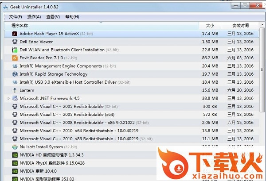Select the Foxit Reader Pro 7.1.0 name
Screen dimensions: 266x181
click(x=41, y=58)
